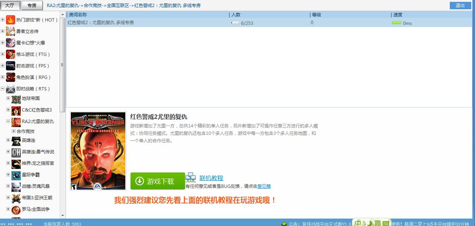Expand the C&C红色警戒3 tree node
Screen dimensions: 475x226
[x=8, y=110]
